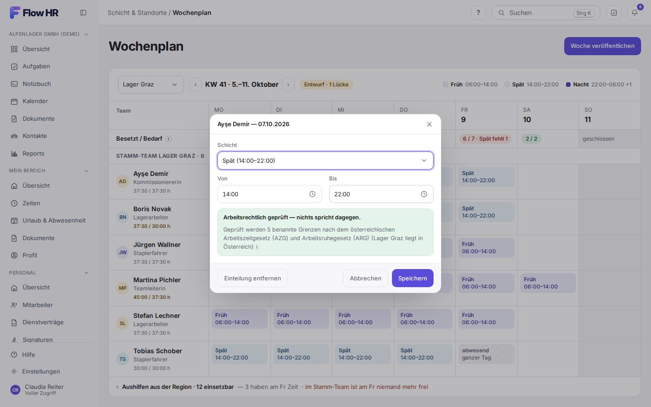Open Zeiten in the sidebar

[49, 203]
